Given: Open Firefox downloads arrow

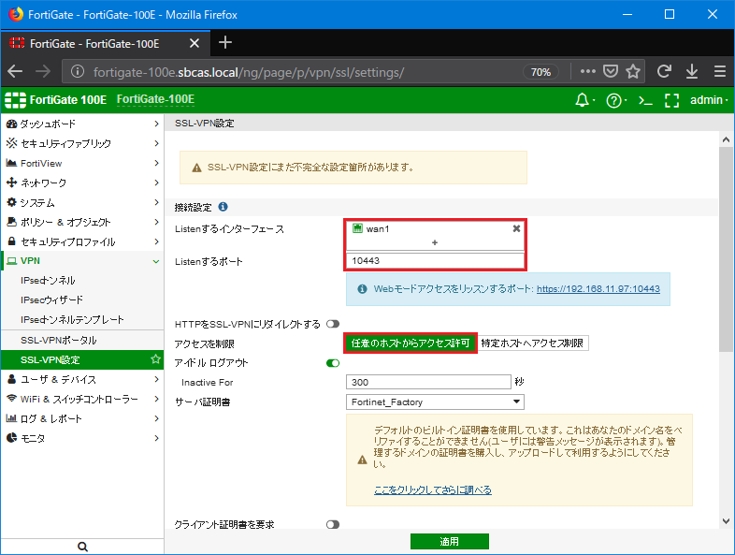Looking at the screenshot, I should click(x=692, y=71).
